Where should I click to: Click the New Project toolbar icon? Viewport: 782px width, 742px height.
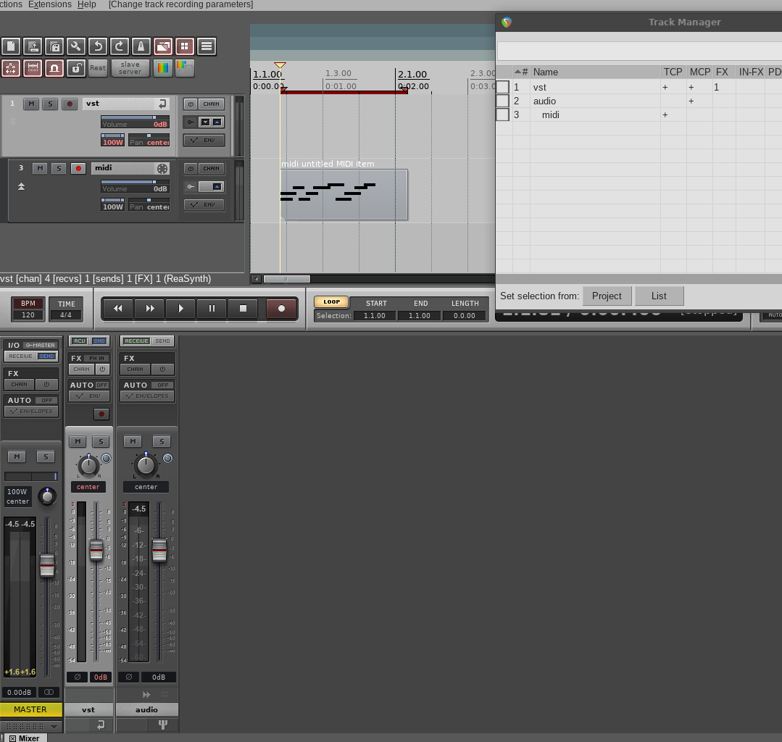point(11,46)
